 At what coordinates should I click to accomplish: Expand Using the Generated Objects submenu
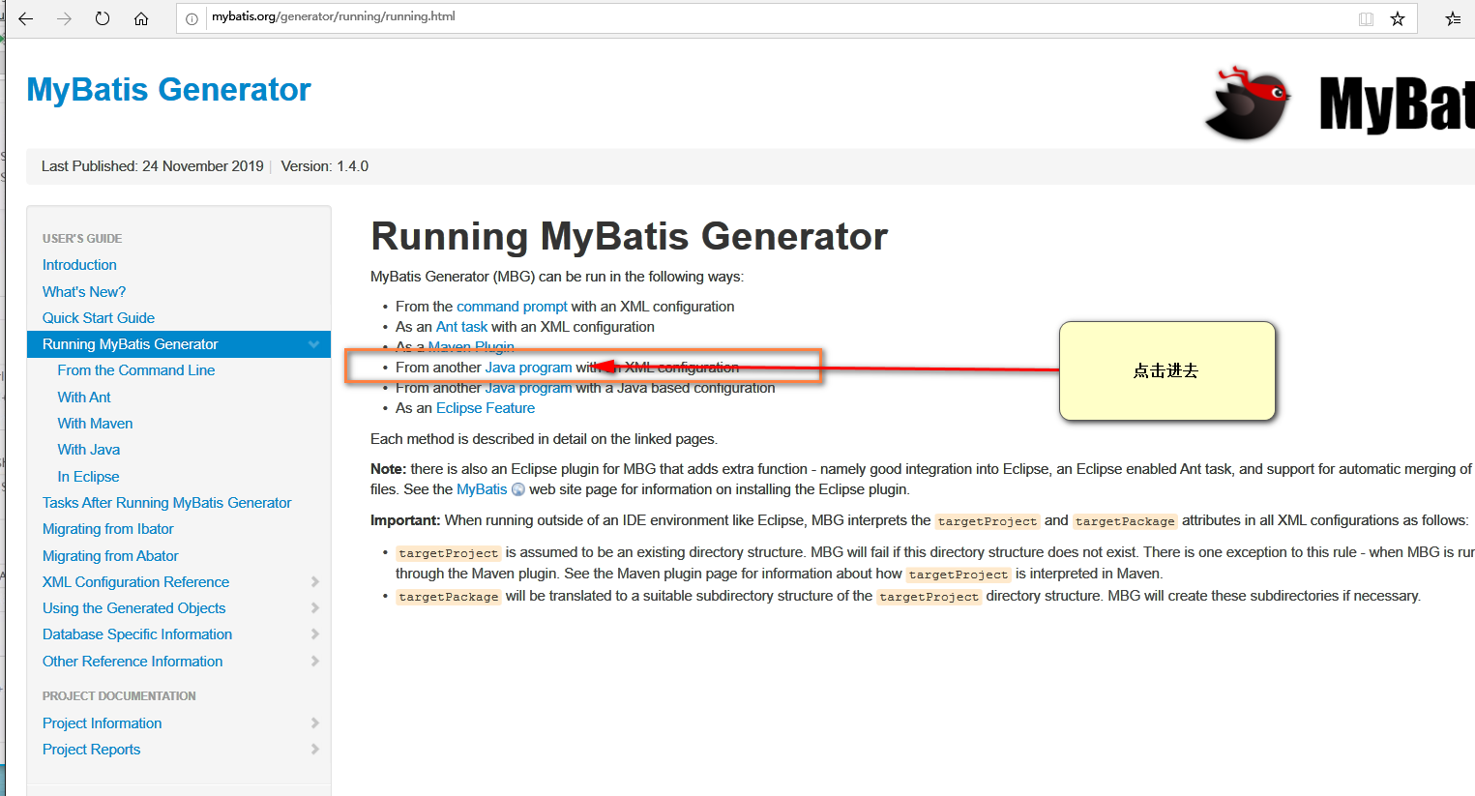314,607
